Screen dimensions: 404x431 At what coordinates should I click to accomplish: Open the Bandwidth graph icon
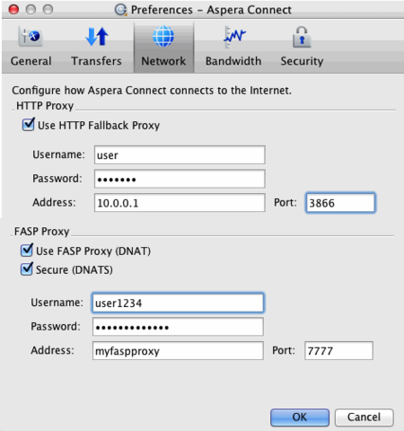(x=233, y=37)
